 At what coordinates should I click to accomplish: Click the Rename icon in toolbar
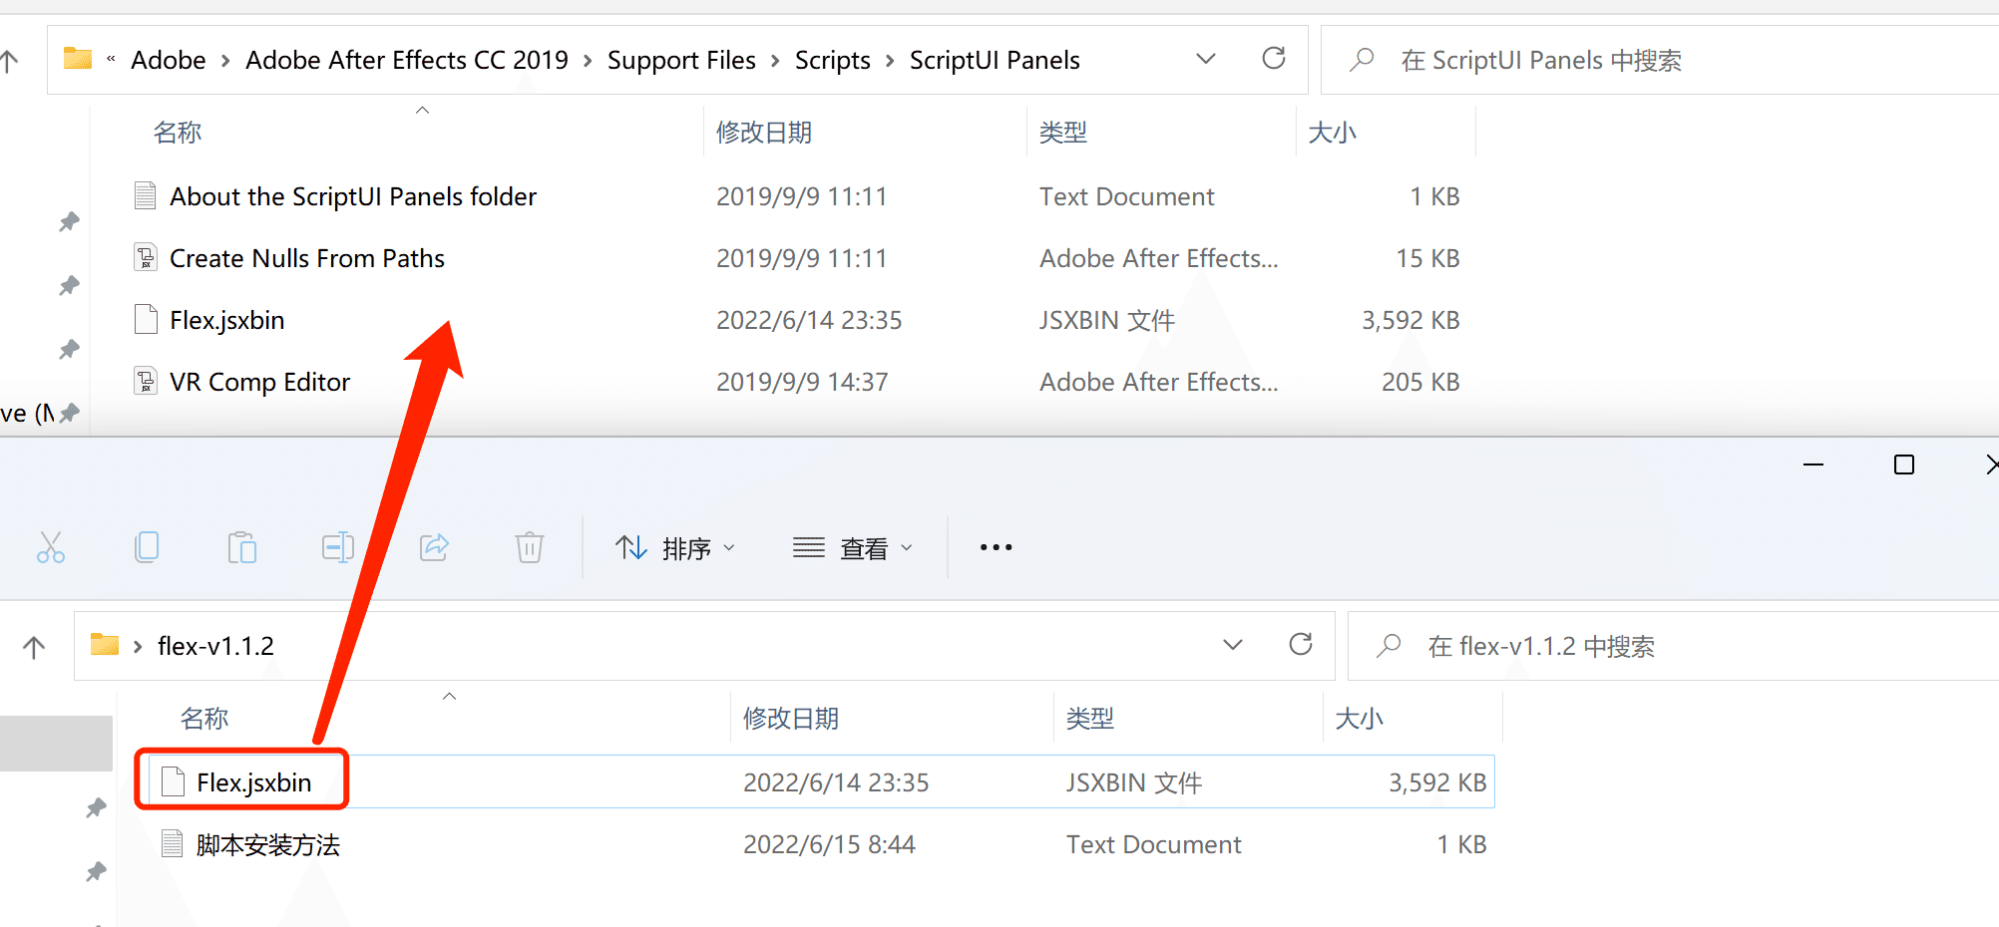[337, 547]
